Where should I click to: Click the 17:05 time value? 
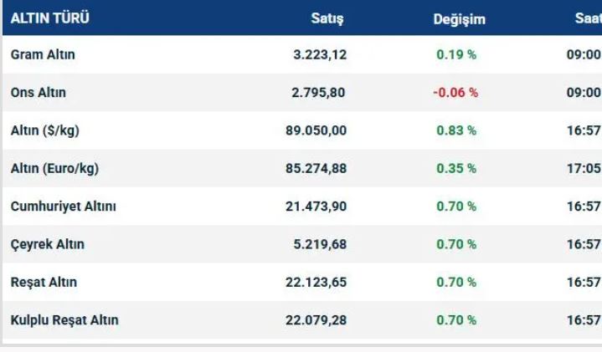[584, 168]
